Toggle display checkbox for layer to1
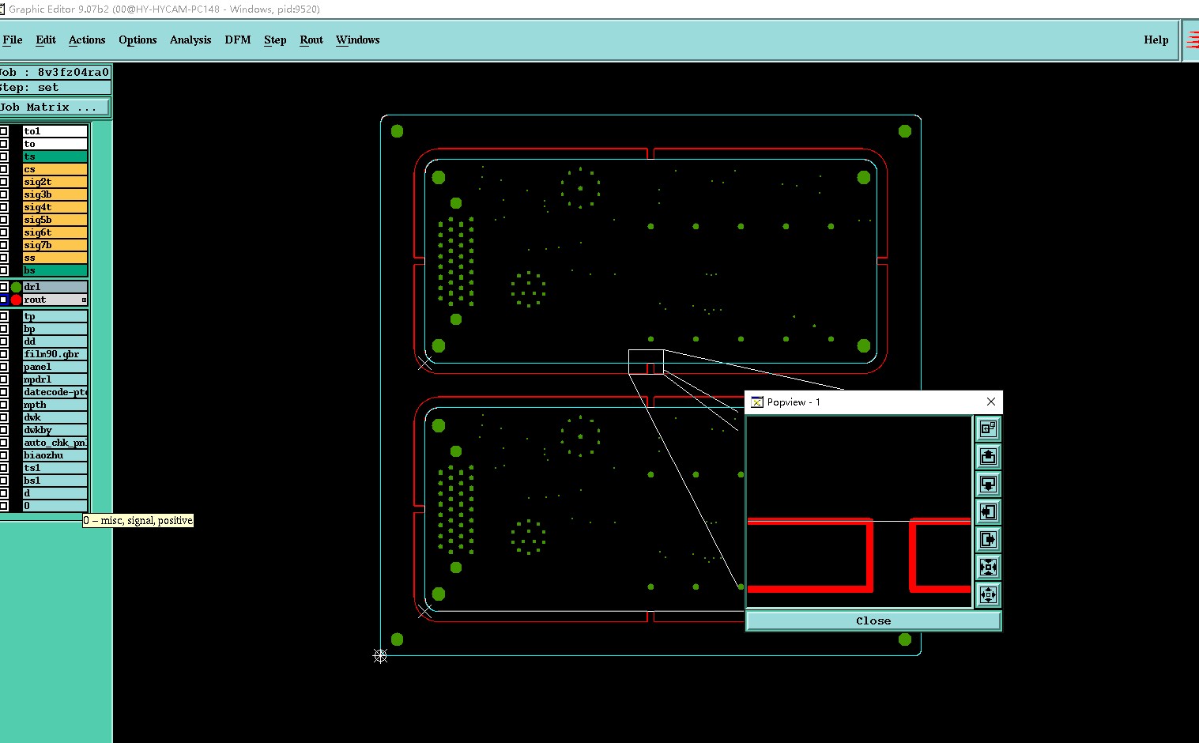1199x743 pixels. coord(4,131)
